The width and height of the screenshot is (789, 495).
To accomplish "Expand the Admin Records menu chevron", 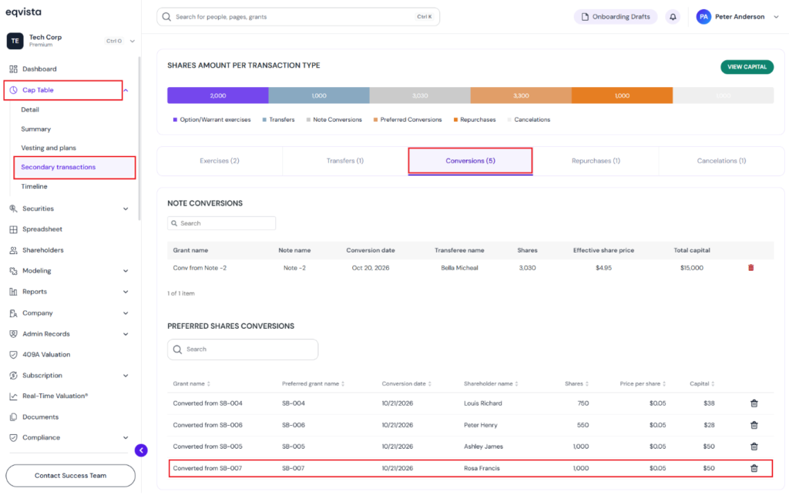I will pyautogui.click(x=126, y=334).
